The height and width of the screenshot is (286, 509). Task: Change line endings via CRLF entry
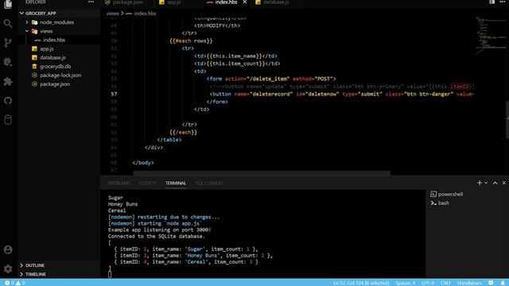pyautogui.click(x=445, y=283)
